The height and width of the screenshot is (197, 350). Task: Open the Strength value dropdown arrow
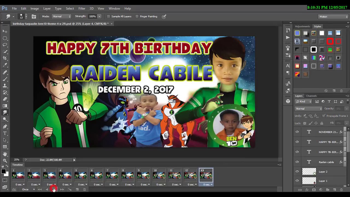coord(100,16)
